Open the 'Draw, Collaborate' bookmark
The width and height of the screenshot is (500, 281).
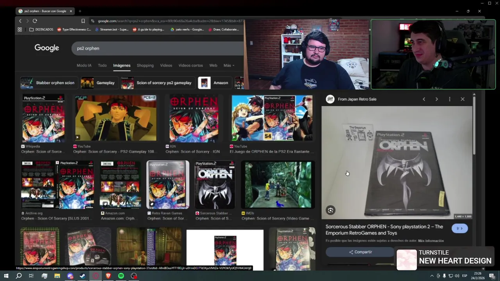[223, 29]
